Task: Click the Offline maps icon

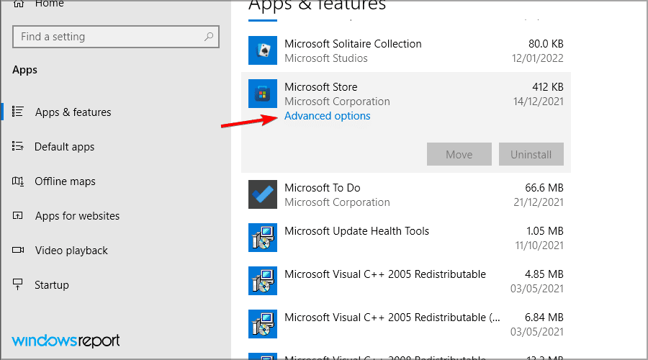Action: 18,181
